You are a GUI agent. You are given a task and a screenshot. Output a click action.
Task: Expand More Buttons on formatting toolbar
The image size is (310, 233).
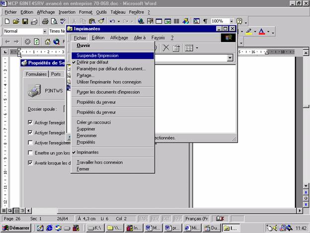coord(273,33)
